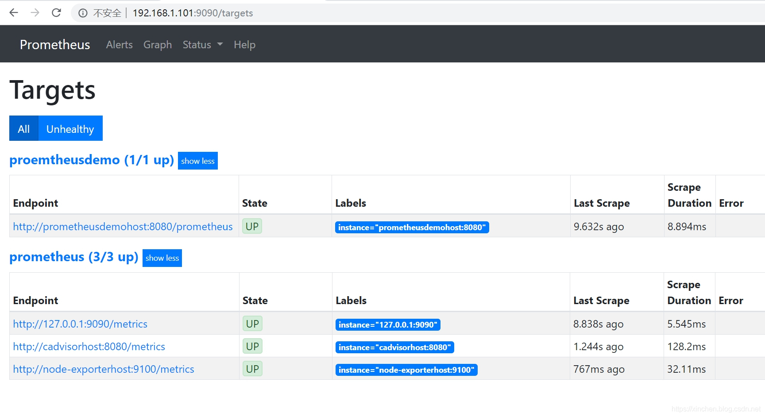View site info via the not-secure icon
Viewport: 765px width, 417px height.
pyautogui.click(x=83, y=13)
